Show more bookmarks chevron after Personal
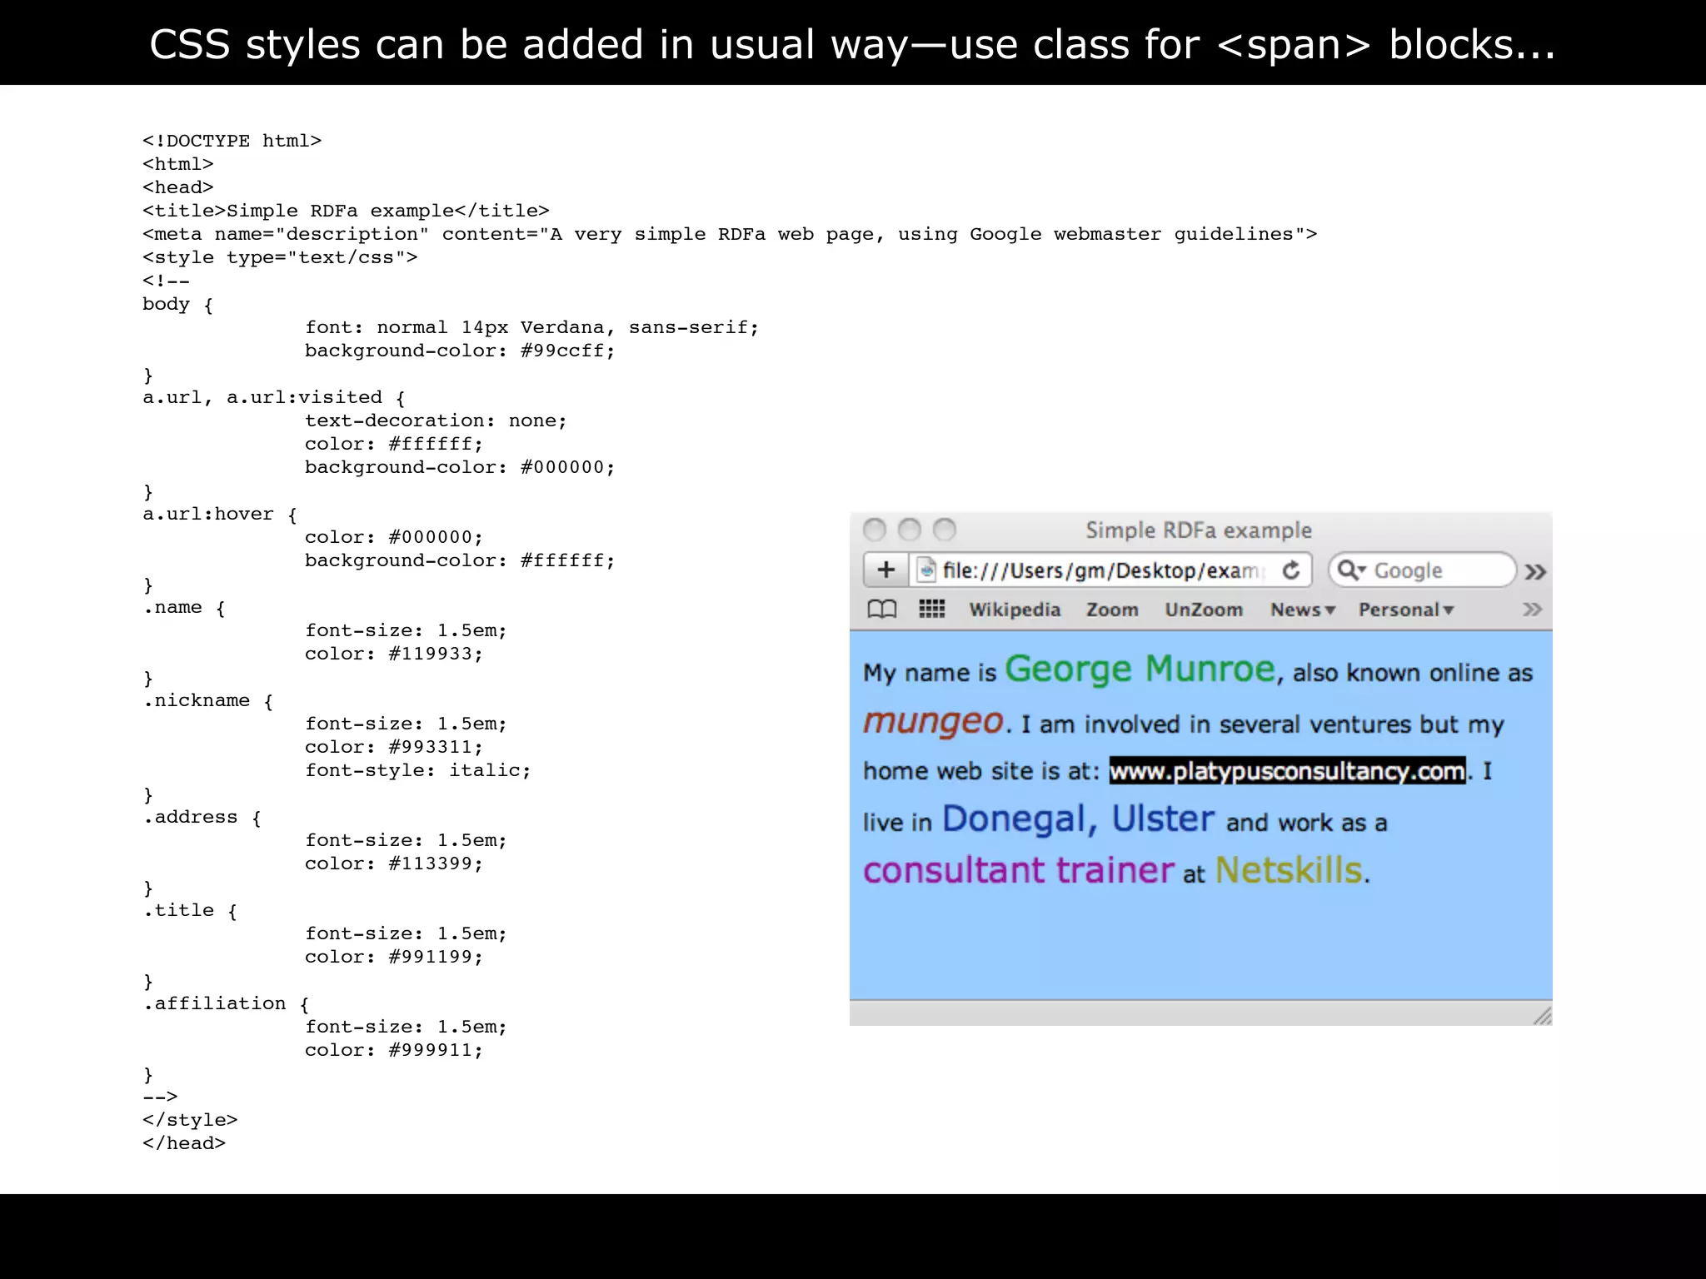 [x=1532, y=610]
